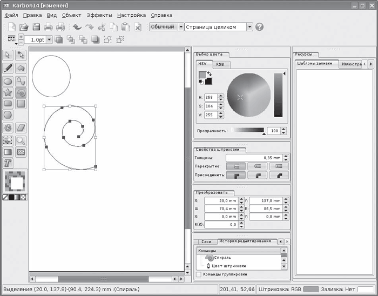378x296 pixels.
Task: Select the Star shape tool
Action: pos(8,92)
